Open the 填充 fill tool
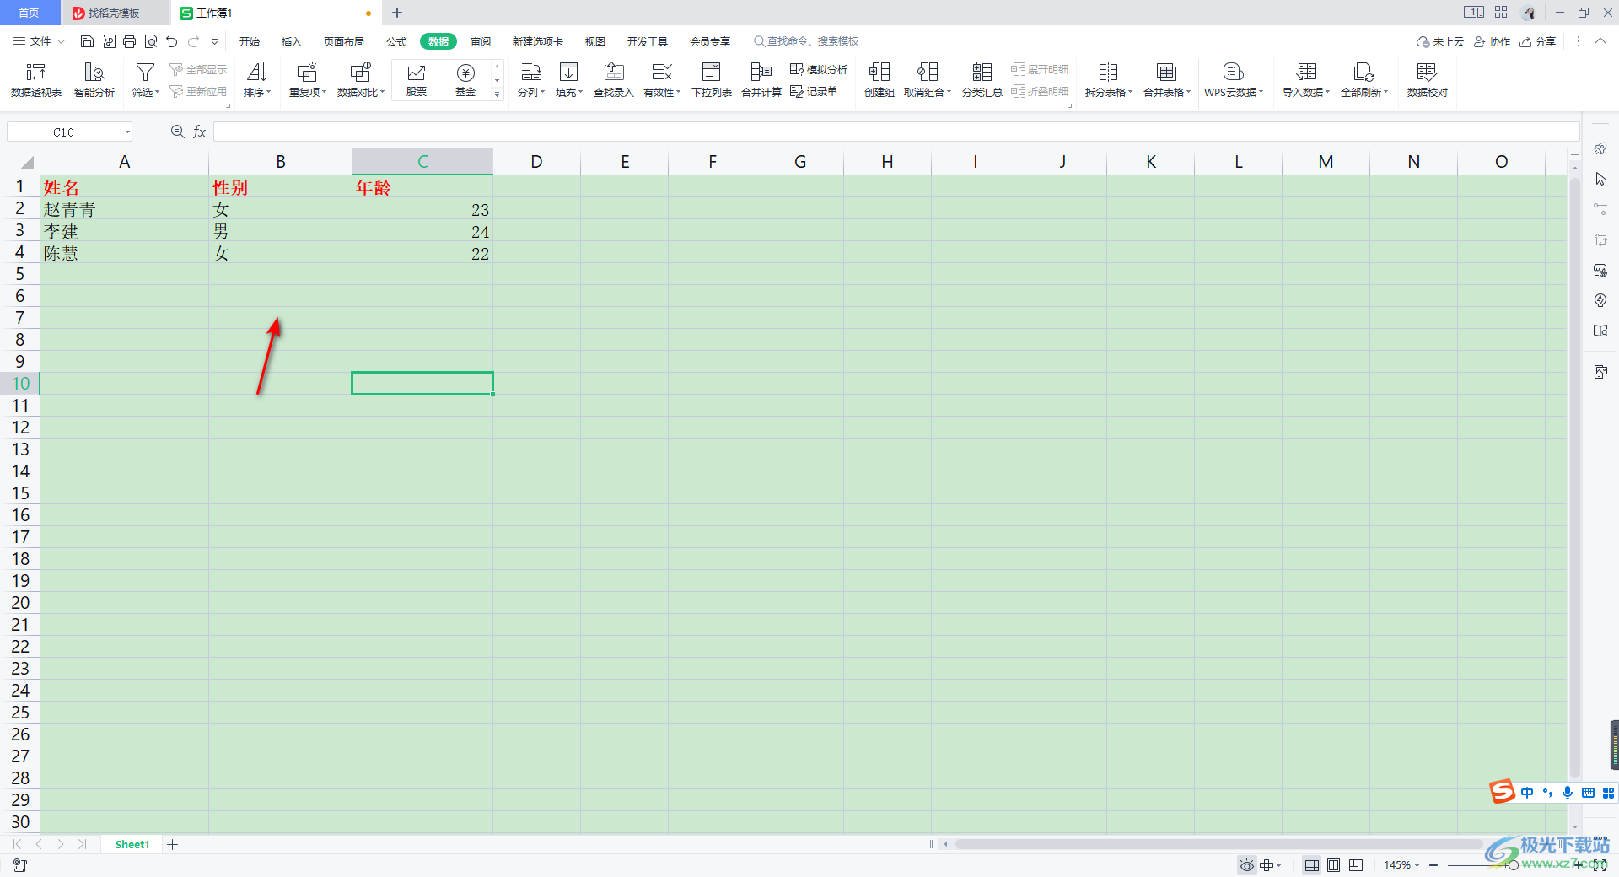The width and height of the screenshot is (1619, 877). tap(569, 80)
